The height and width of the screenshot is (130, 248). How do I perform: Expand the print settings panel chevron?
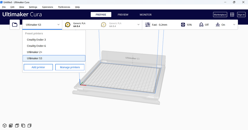[234, 25]
